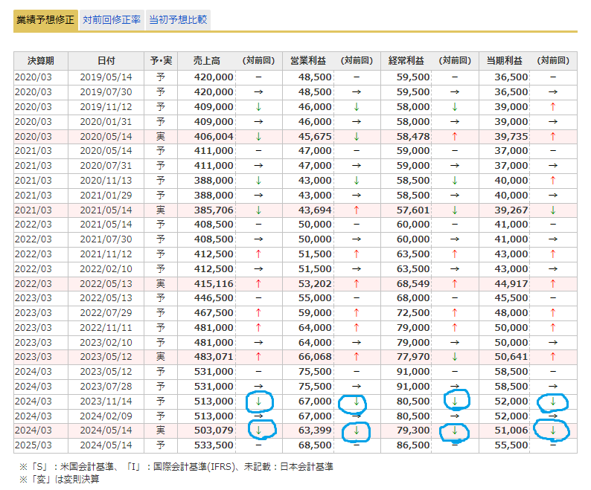
Task: Click the 当期利益 column header
Action: [x=504, y=61]
